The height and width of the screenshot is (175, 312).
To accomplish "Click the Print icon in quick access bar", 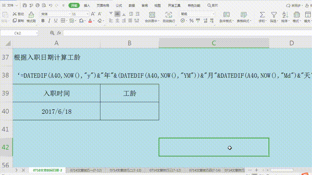I will (38, 5).
